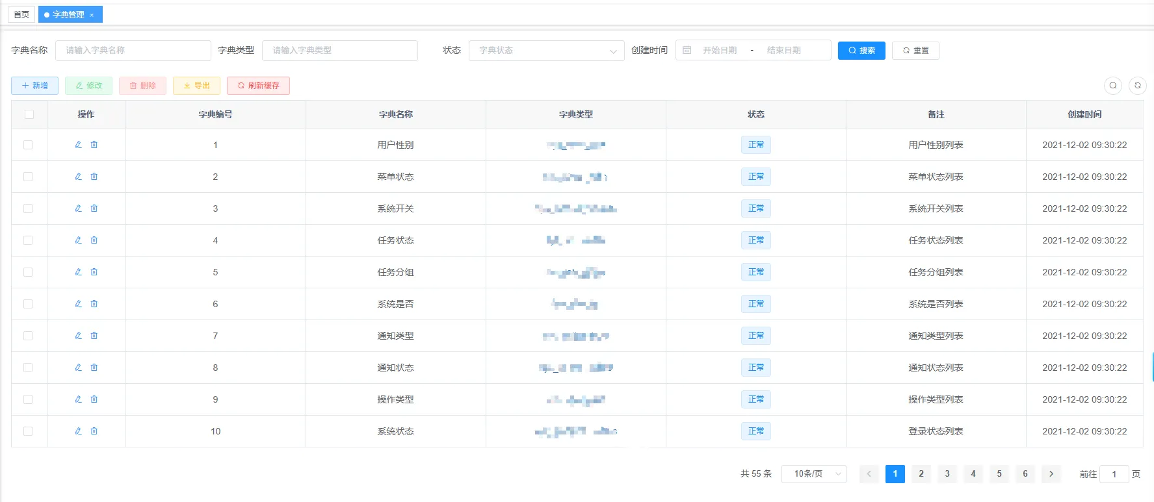The height and width of the screenshot is (502, 1154).
Task: Check the checkbox for 用户性别 row
Action: pos(29,145)
